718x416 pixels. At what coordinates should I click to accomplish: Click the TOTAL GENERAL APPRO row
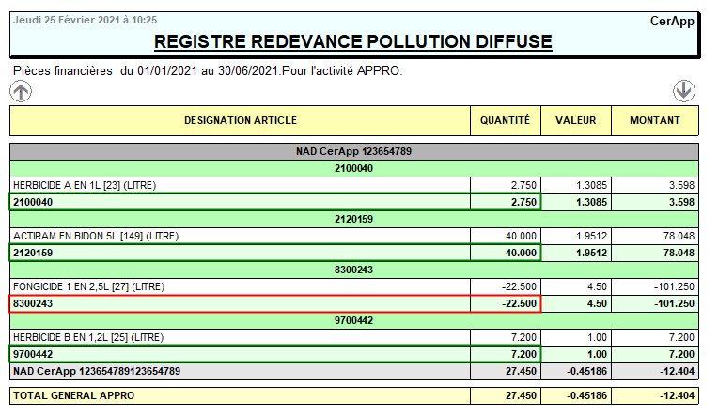[x=240, y=396]
